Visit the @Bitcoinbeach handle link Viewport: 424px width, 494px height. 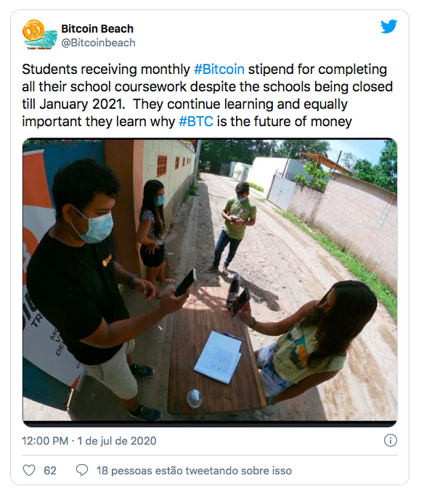(98, 43)
